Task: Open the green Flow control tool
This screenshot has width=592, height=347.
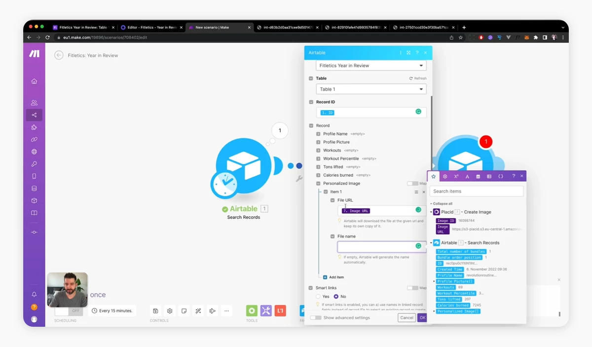Action: 252,311
